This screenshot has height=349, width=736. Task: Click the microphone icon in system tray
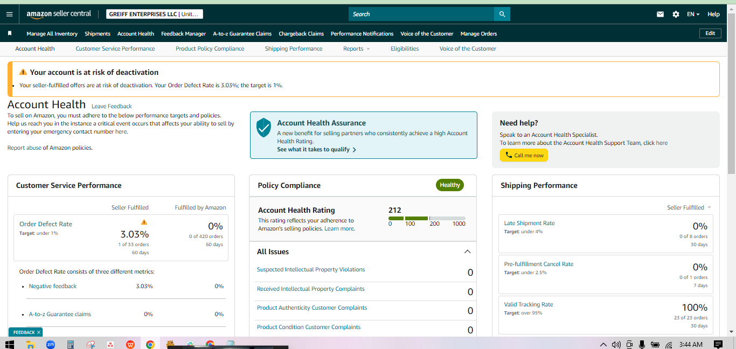tap(642, 344)
